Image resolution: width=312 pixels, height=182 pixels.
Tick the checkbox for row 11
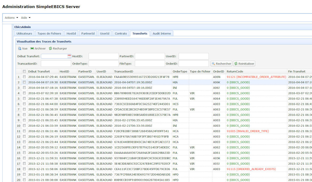(x=24, y=131)
